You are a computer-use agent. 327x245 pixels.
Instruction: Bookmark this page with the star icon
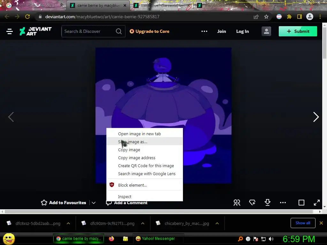(266, 17)
